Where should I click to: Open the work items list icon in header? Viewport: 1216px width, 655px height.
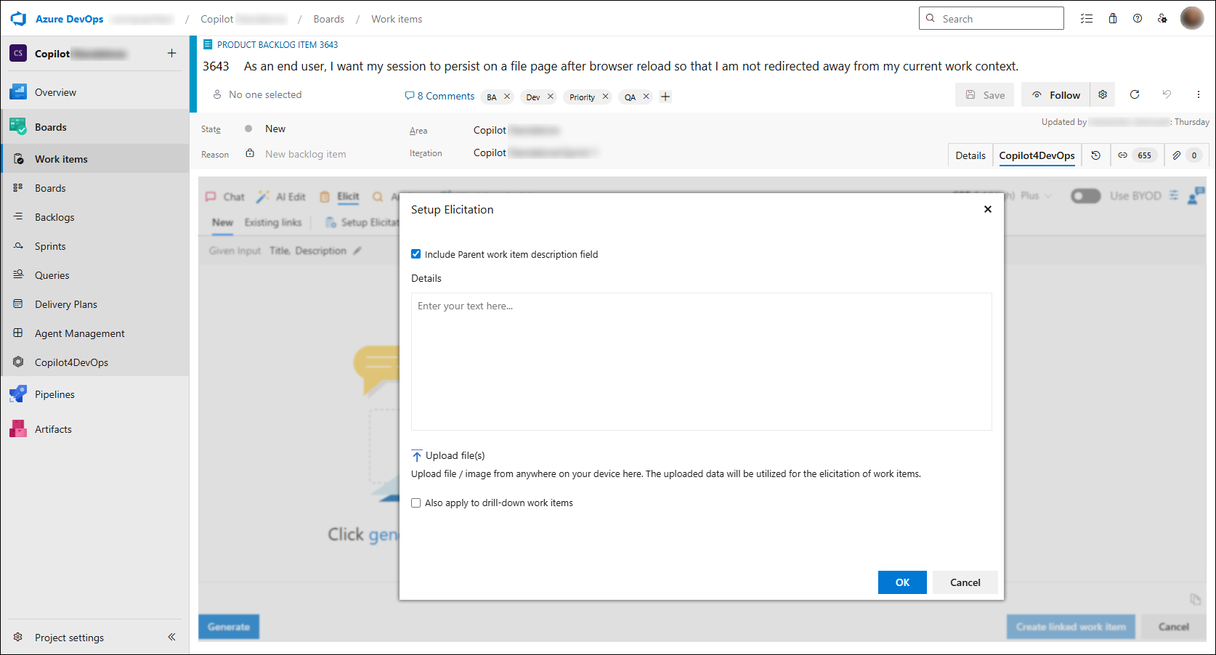[x=1087, y=19]
